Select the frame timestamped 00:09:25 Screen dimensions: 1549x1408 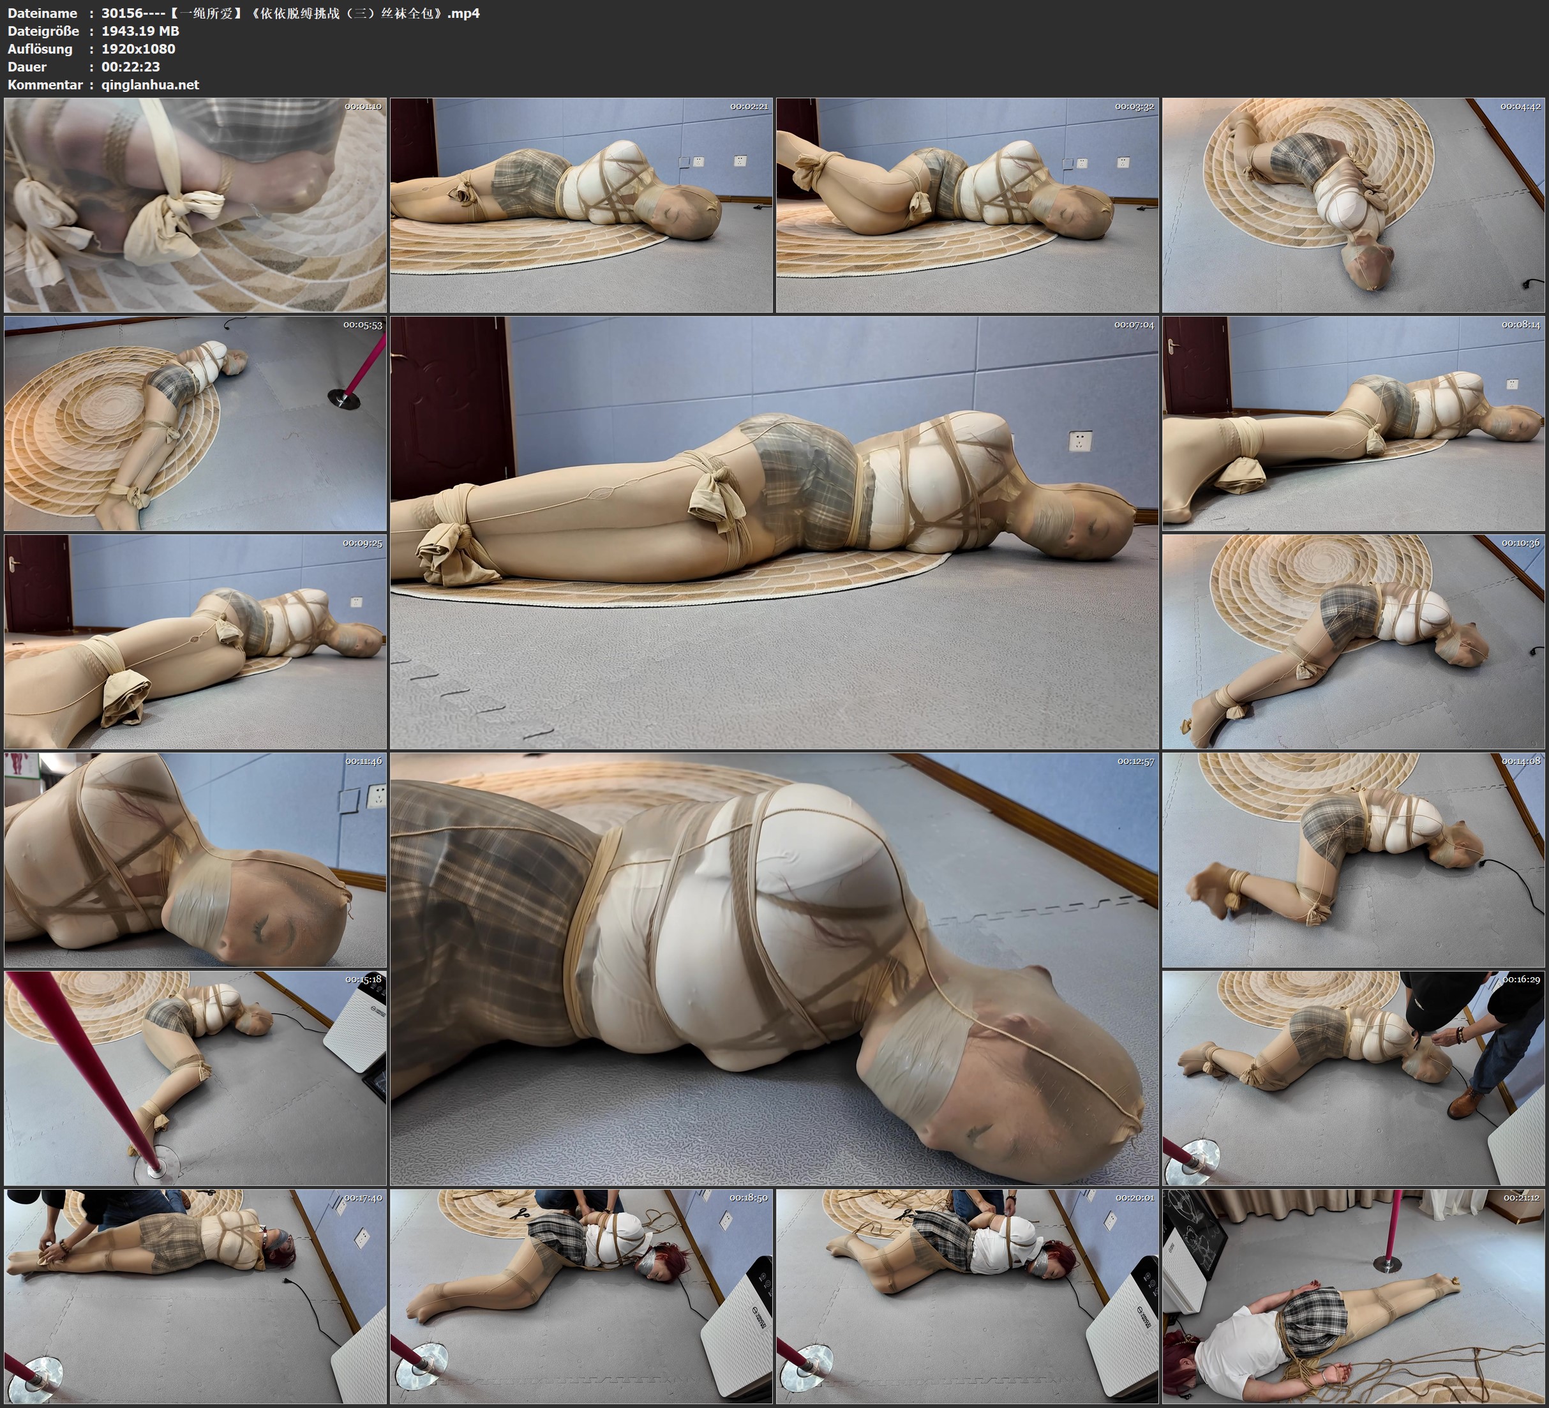[x=195, y=641]
